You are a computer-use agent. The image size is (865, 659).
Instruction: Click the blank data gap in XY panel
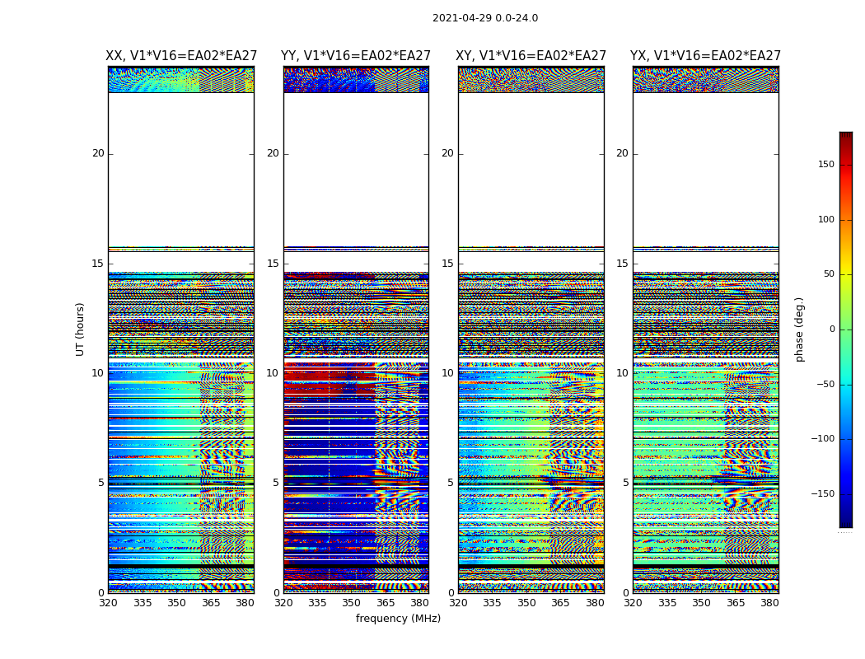click(531, 169)
